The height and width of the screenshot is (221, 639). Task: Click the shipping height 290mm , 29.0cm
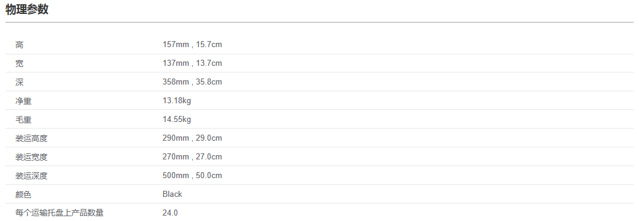coord(192,138)
